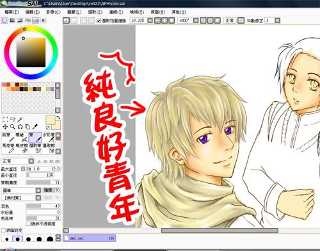
Task: Enable the 維持不透明度 checkbox
Action: pyautogui.click(x=28, y=223)
